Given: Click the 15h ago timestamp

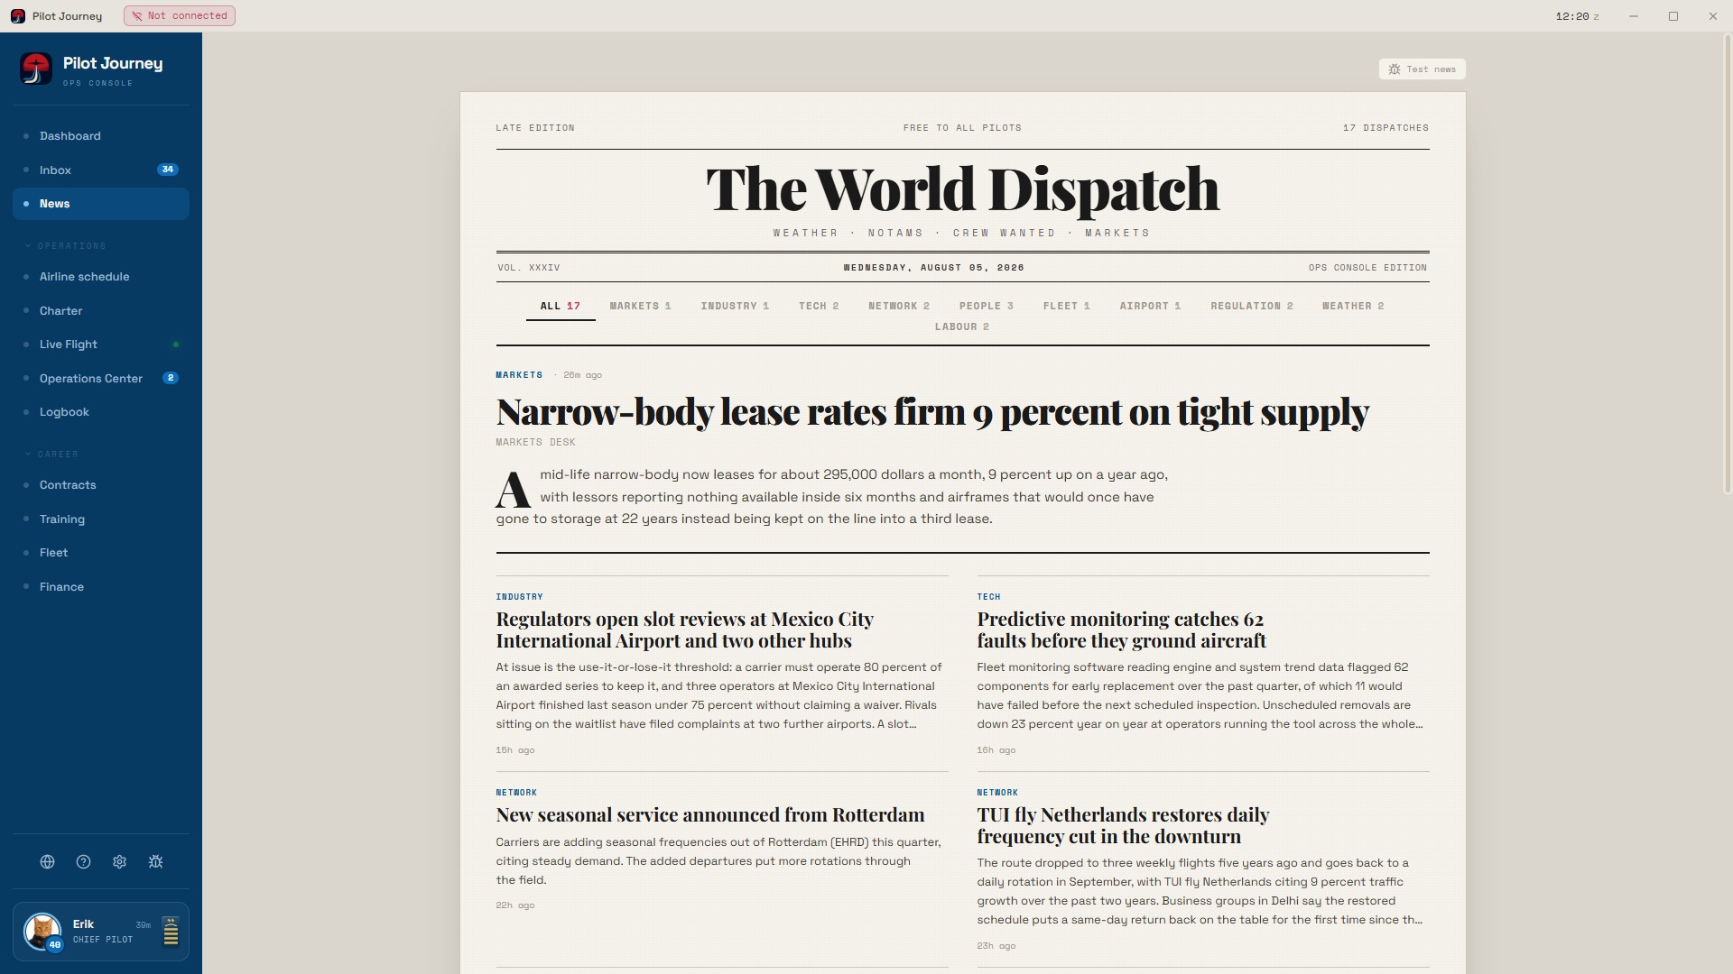Looking at the screenshot, I should 514,750.
